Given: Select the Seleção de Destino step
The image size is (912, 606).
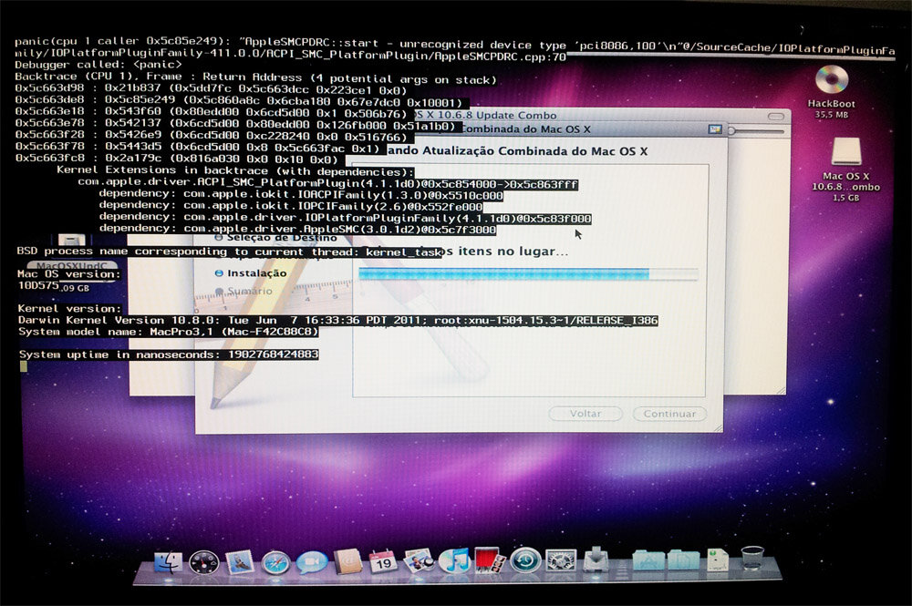Looking at the screenshot, I should (x=264, y=238).
